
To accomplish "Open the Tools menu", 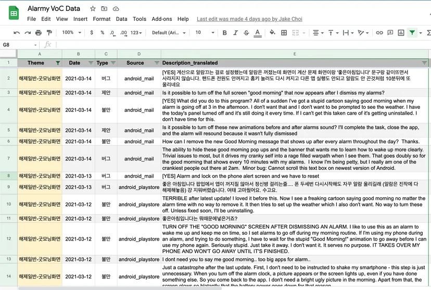I will pyautogui.click(x=140, y=19).
